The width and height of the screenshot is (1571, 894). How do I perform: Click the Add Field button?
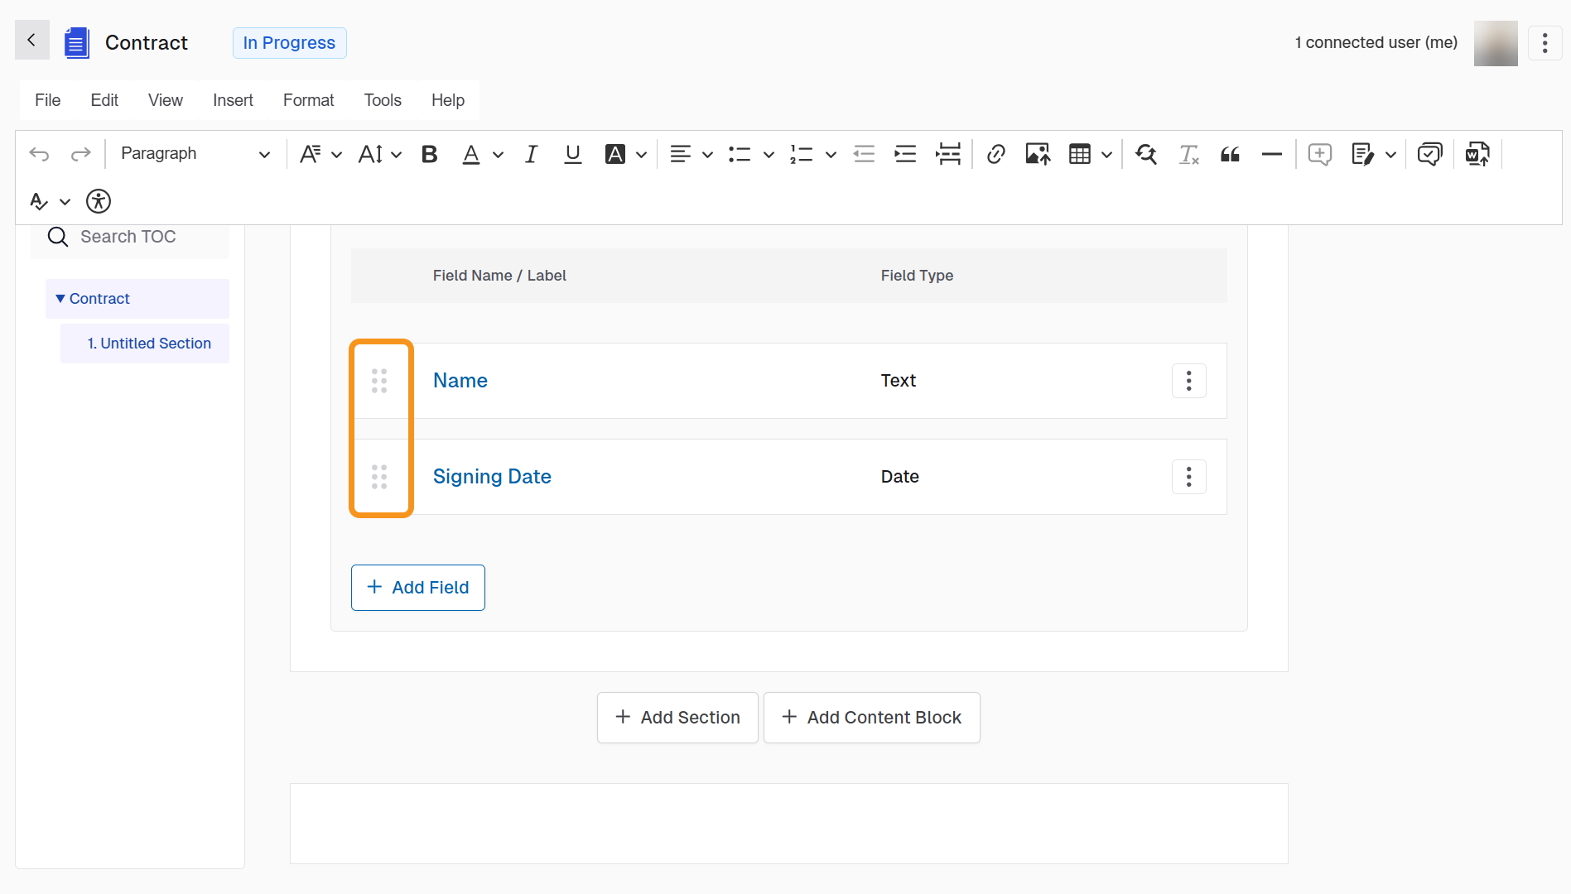418,588
